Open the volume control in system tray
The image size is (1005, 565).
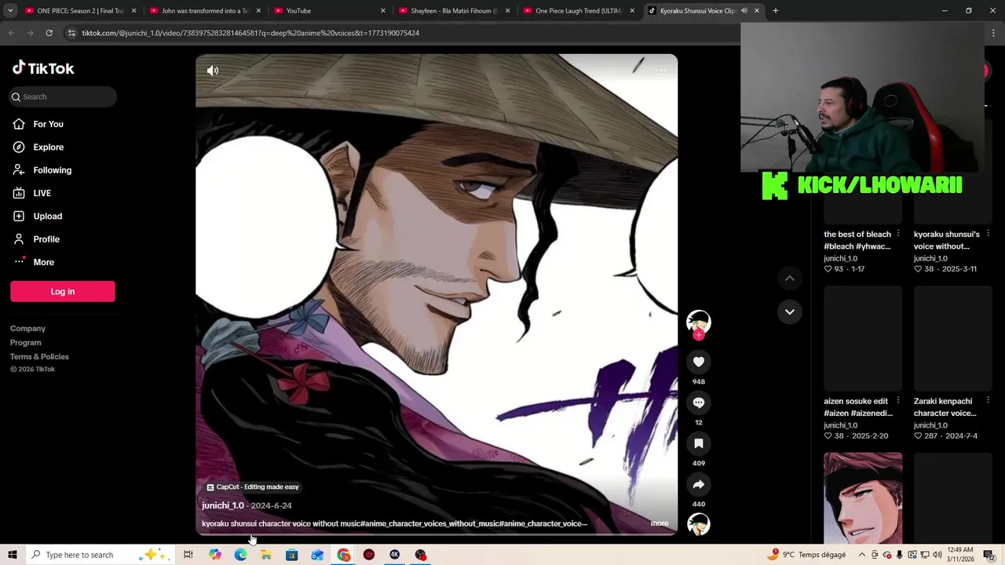(937, 555)
